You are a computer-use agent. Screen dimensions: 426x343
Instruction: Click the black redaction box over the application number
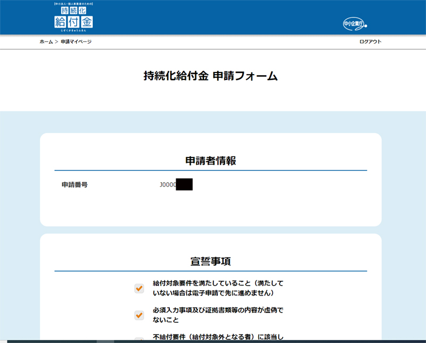[x=184, y=185]
